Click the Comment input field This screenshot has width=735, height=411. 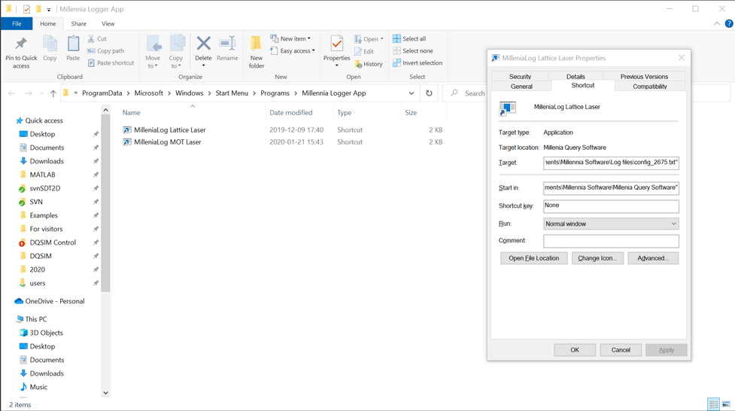(x=611, y=241)
